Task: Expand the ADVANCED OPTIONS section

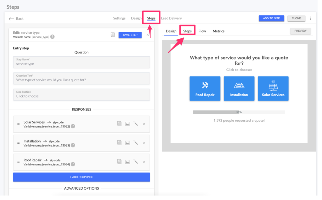Action: click(x=81, y=188)
